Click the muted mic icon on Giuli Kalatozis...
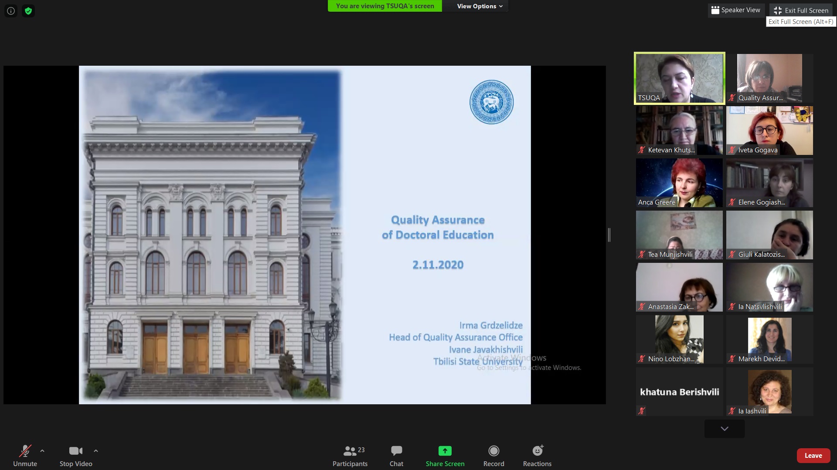 click(732, 254)
